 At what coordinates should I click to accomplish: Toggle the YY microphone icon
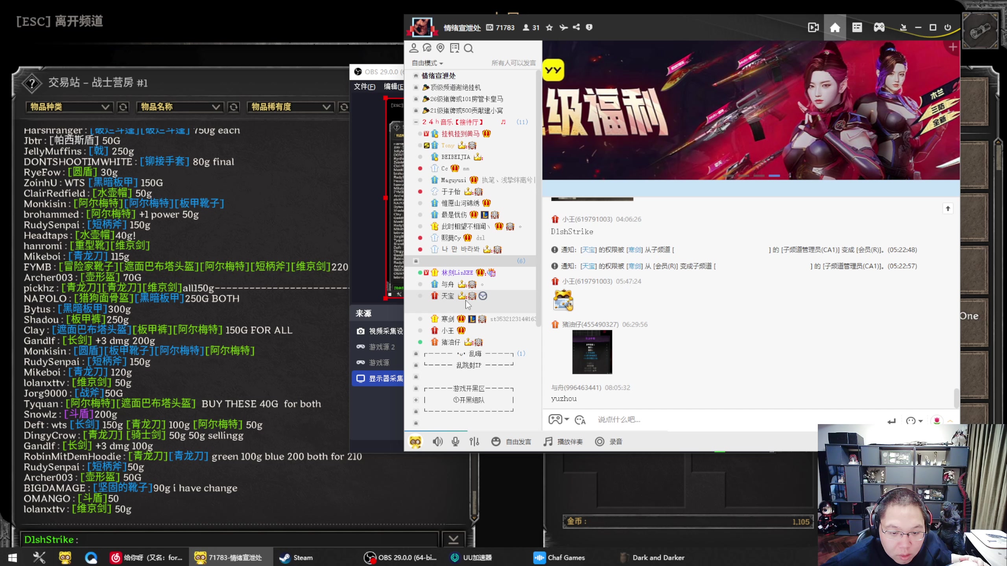[456, 442]
